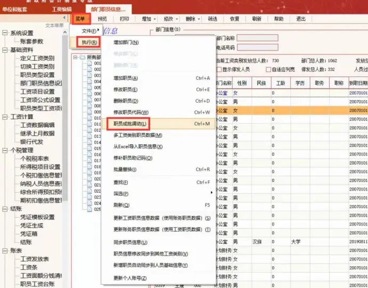
Task: Open 工资发放表 in the sidebar
Action: click(35, 259)
